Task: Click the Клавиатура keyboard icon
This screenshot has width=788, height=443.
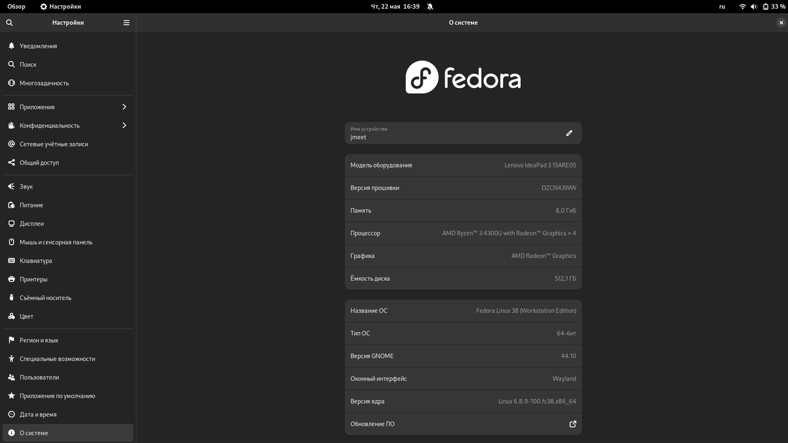Action: click(11, 261)
